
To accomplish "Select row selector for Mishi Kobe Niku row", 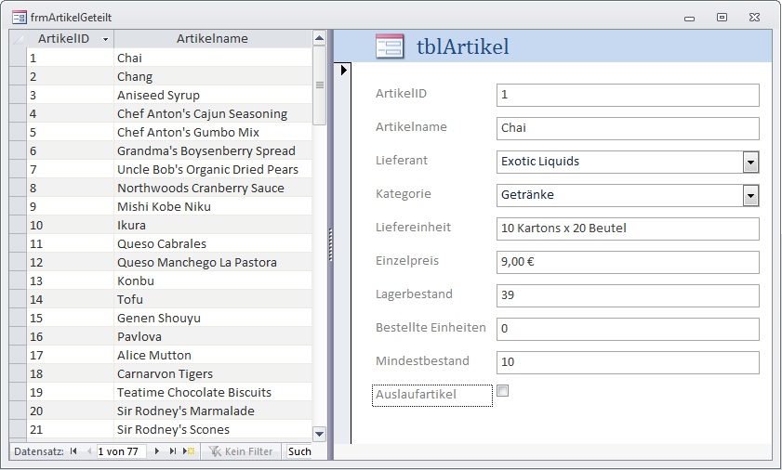I will click(x=18, y=207).
